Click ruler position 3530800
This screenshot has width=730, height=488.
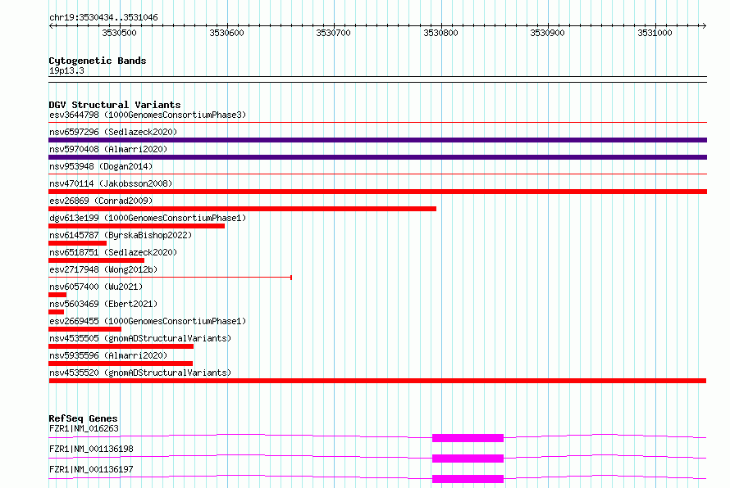click(x=441, y=33)
